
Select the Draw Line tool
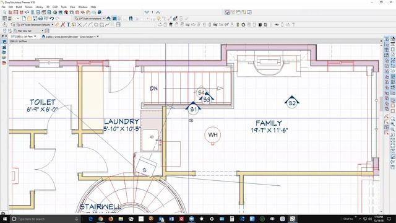coord(85,25)
